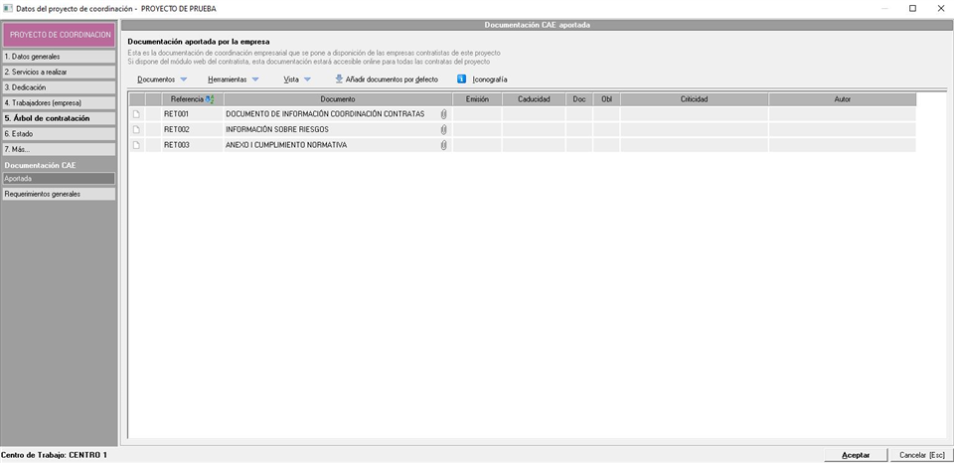
Task: Click the document icon of row RET003
Action: click(x=137, y=145)
